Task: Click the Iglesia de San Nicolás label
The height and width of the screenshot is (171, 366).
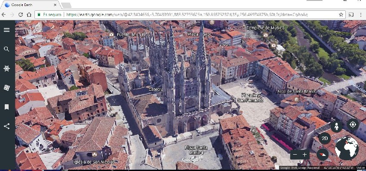Action: coord(94,162)
